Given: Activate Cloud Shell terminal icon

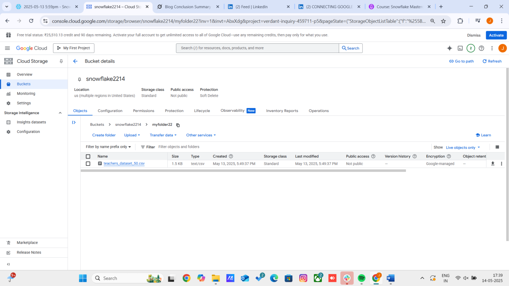Looking at the screenshot, I should 460,48.
